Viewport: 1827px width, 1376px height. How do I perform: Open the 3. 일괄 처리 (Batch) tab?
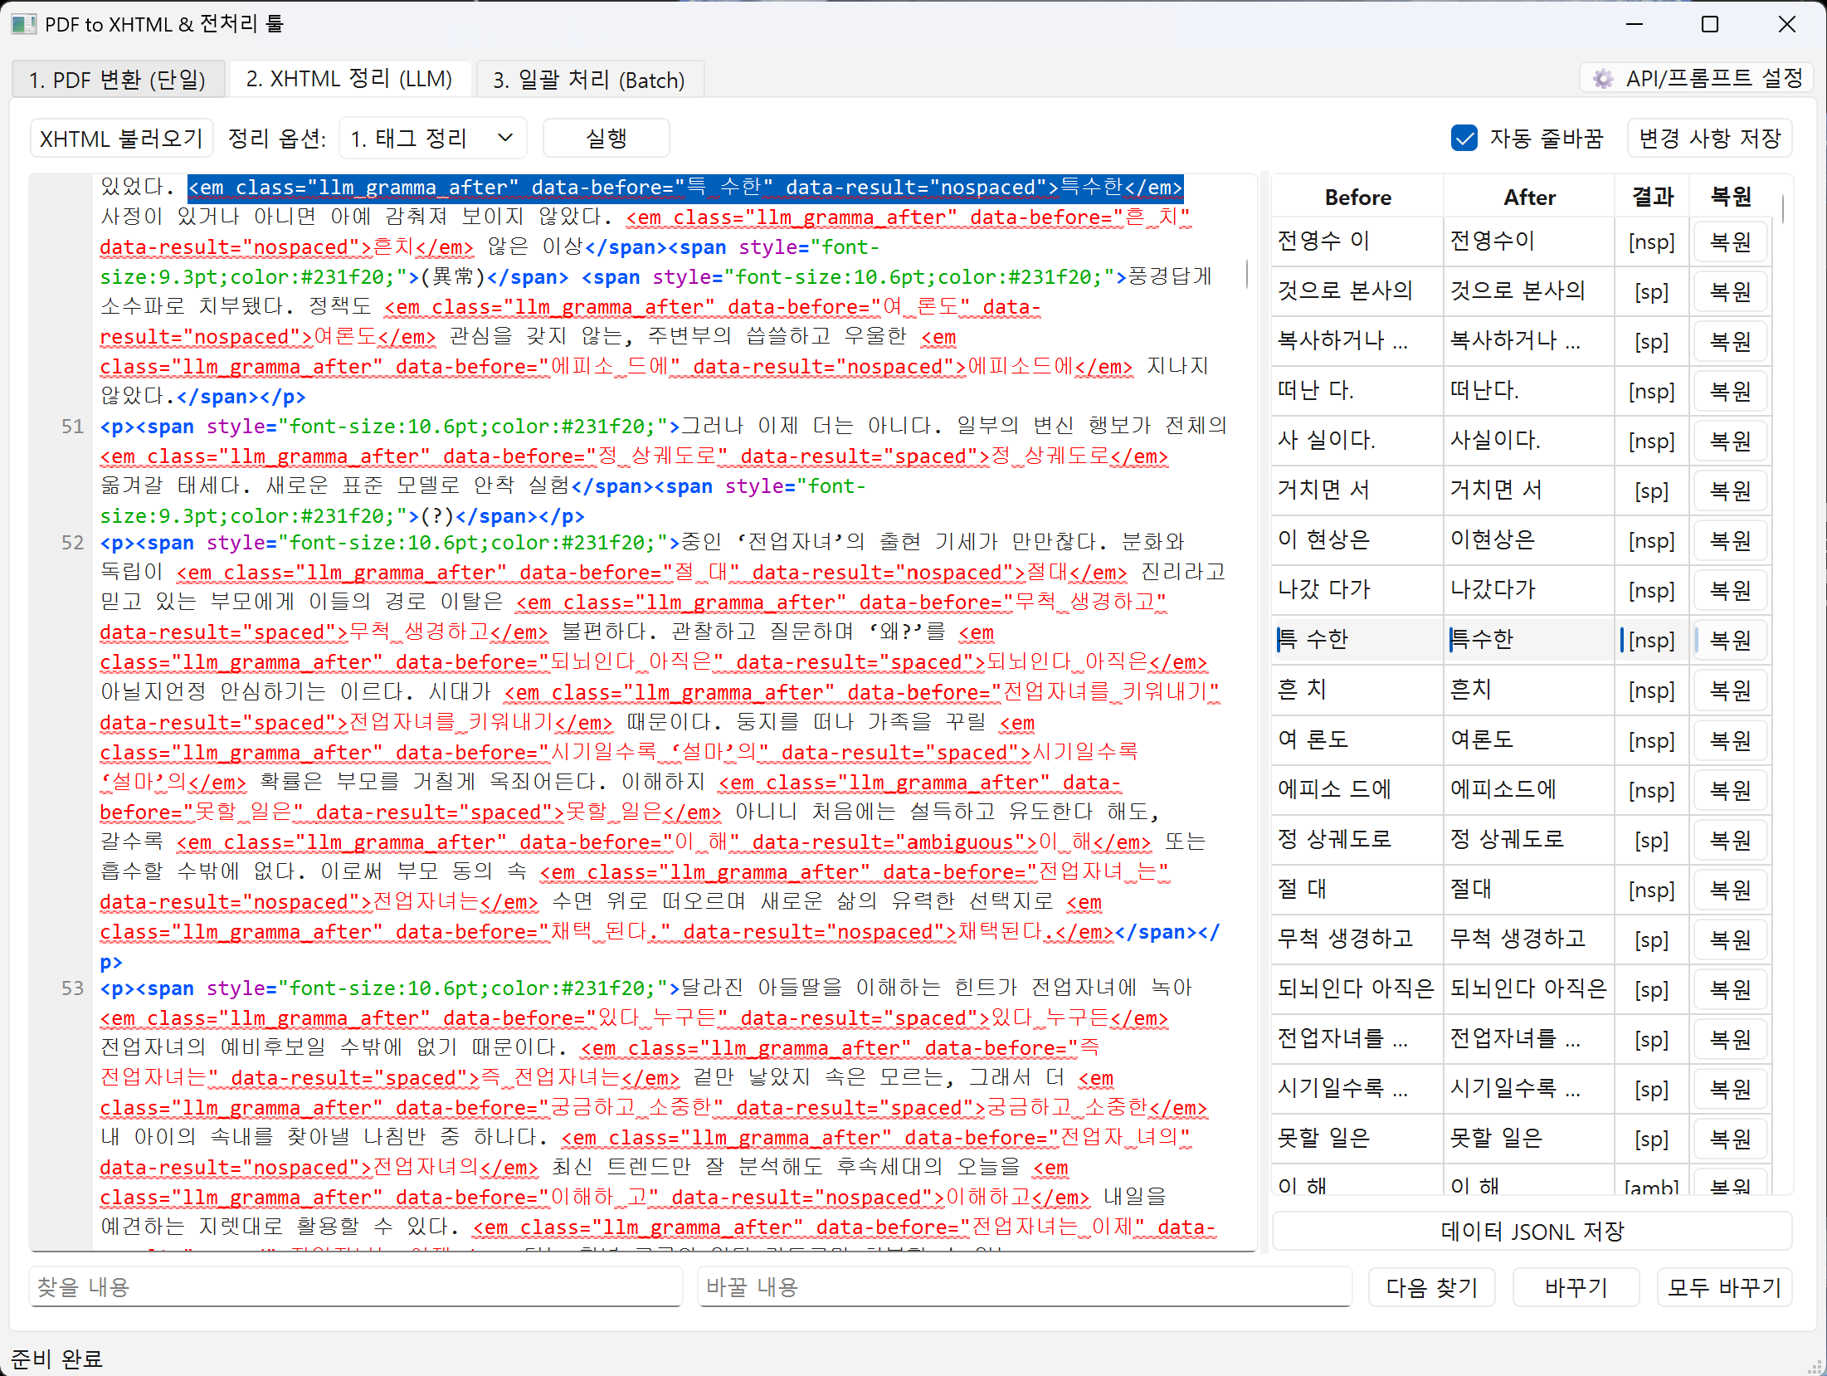pyautogui.click(x=588, y=80)
